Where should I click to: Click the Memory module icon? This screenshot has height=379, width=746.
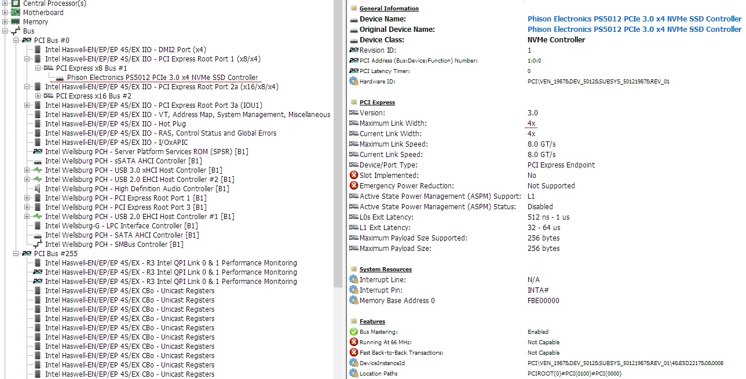point(16,22)
